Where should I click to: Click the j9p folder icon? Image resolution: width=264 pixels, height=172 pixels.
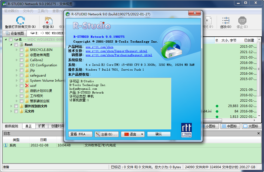pyautogui.click(x=27, y=70)
